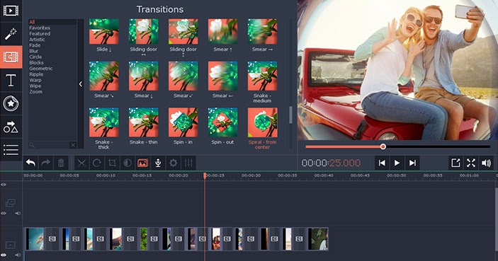Click the Undo arrow in the toolbar
This screenshot has height=261, width=498.
point(30,163)
